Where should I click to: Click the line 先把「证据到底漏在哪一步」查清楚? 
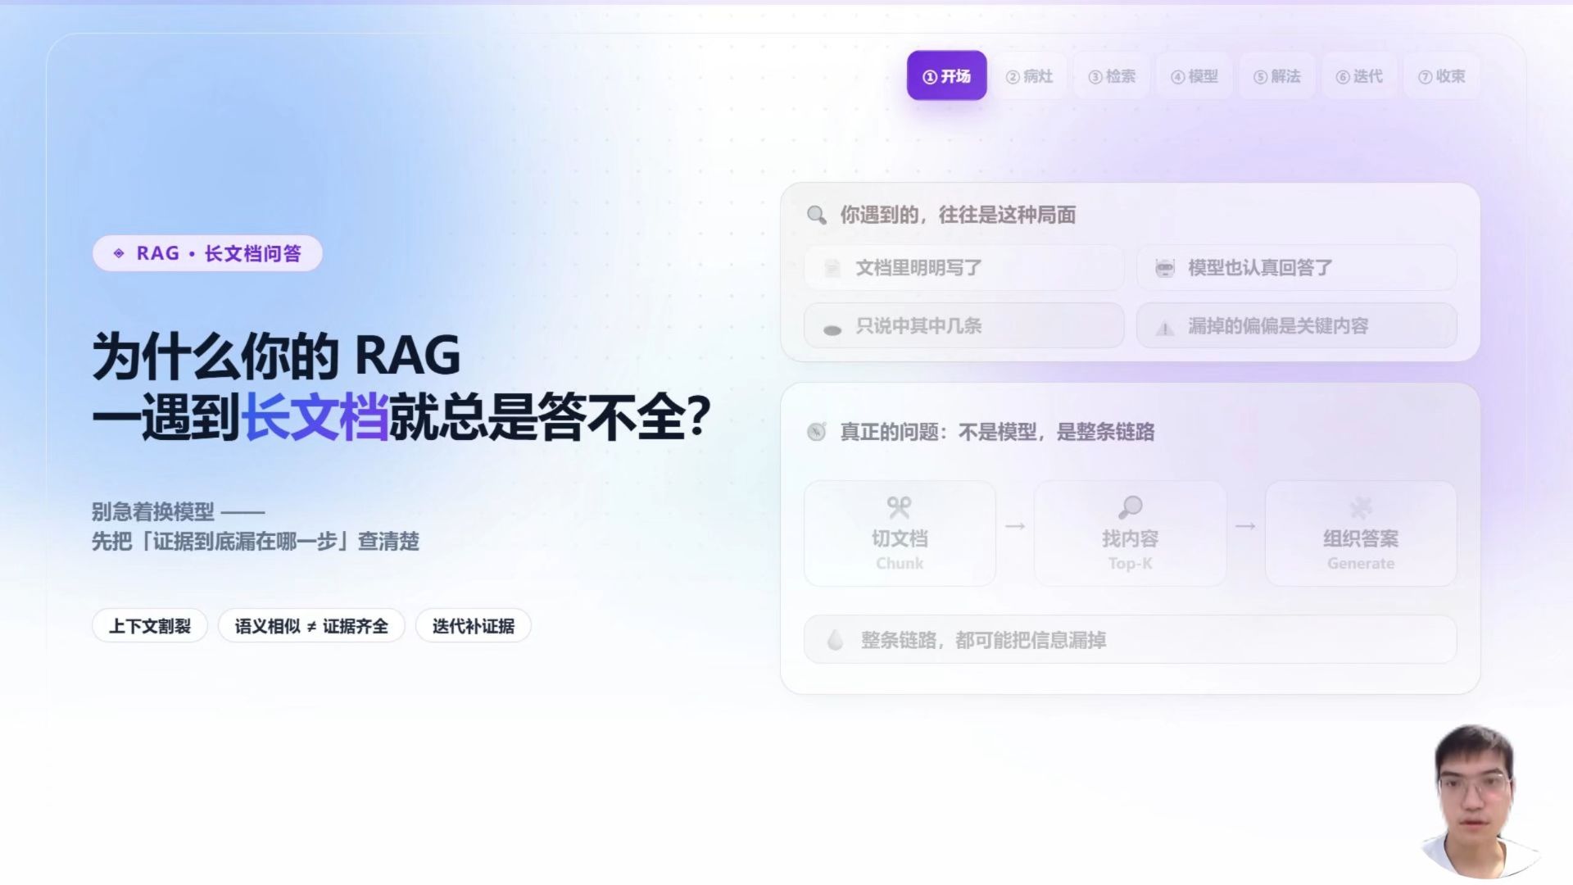point(256,542)
